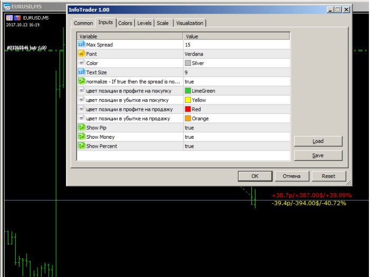
Task: Open the Scale tab
Action: point(163,23)
